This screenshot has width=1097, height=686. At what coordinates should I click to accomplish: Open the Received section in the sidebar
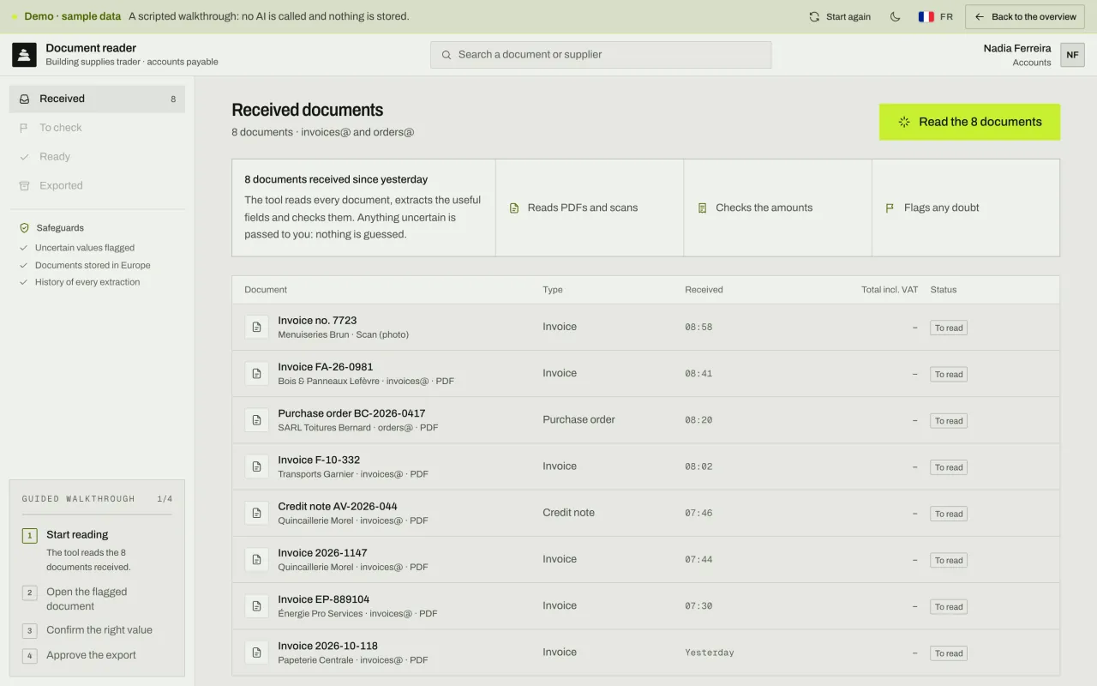pyautogui.click(x=97, y=99)
